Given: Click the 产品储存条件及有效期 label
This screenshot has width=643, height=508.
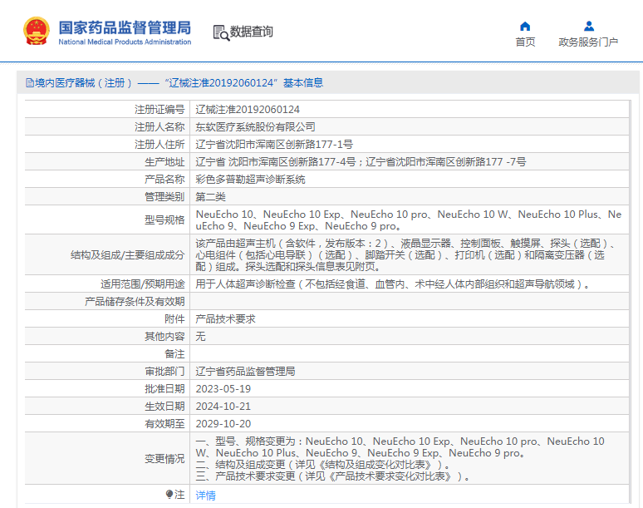Looking at the screenshot, I should (x=135, y=302).
